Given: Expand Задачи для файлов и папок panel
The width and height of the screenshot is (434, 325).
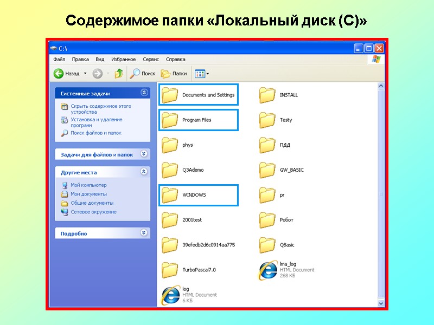Looking at the screenshot, I should tap(144, 154).
